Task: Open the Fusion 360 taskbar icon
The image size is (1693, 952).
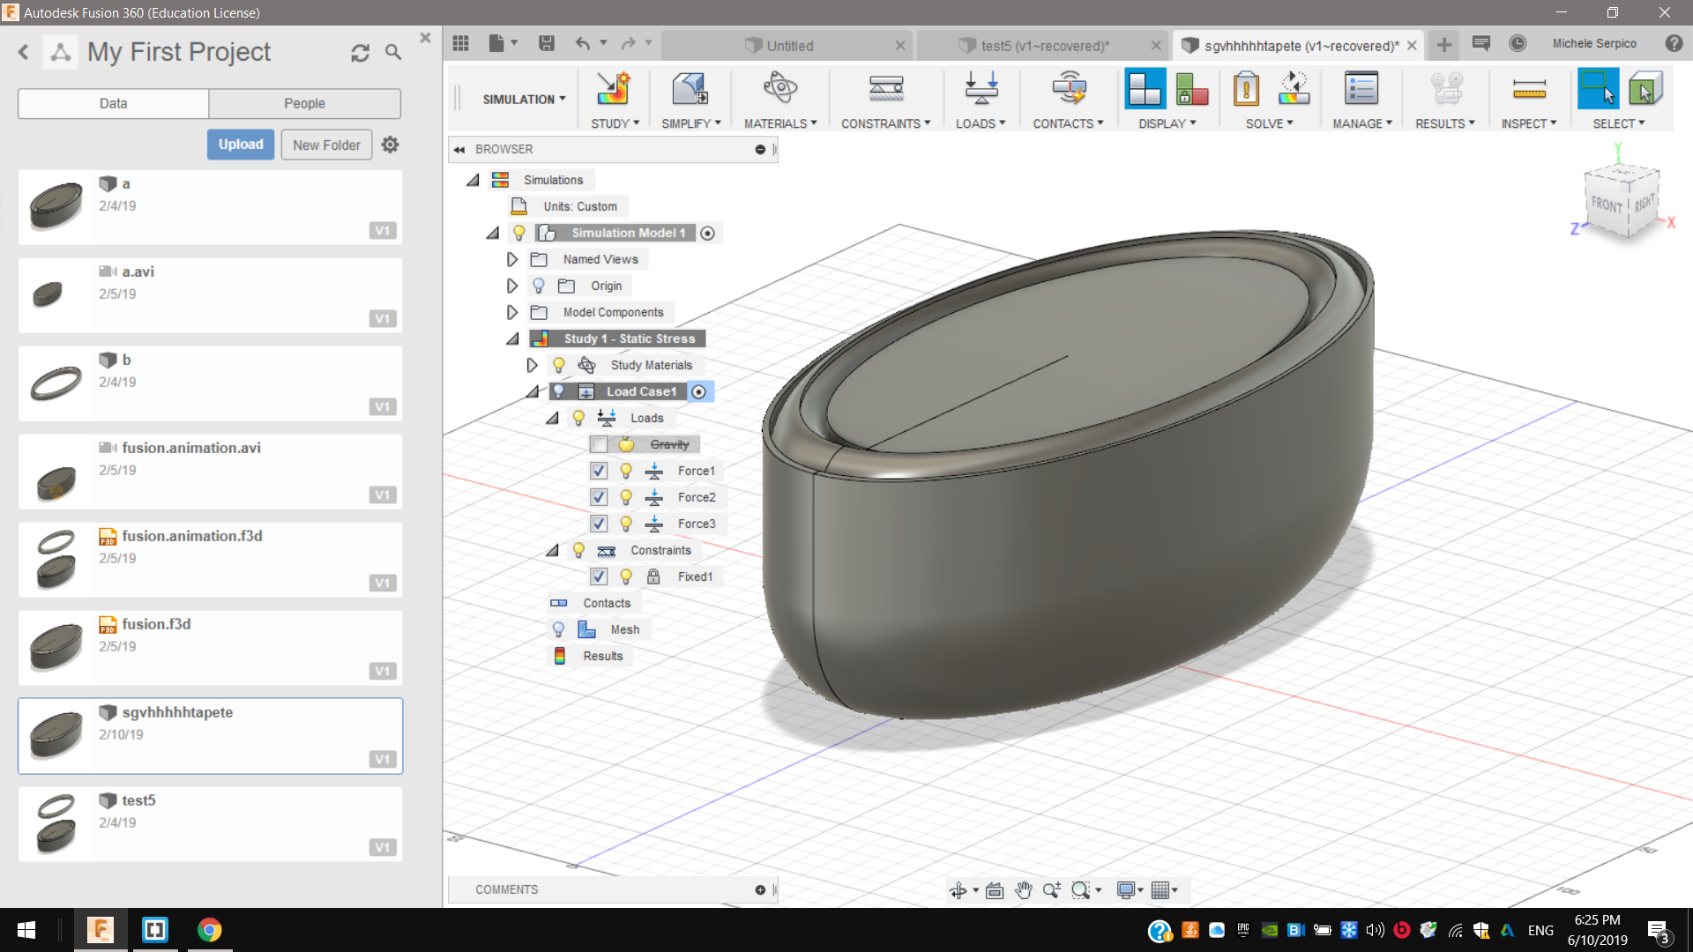Action: coord(100,930)
